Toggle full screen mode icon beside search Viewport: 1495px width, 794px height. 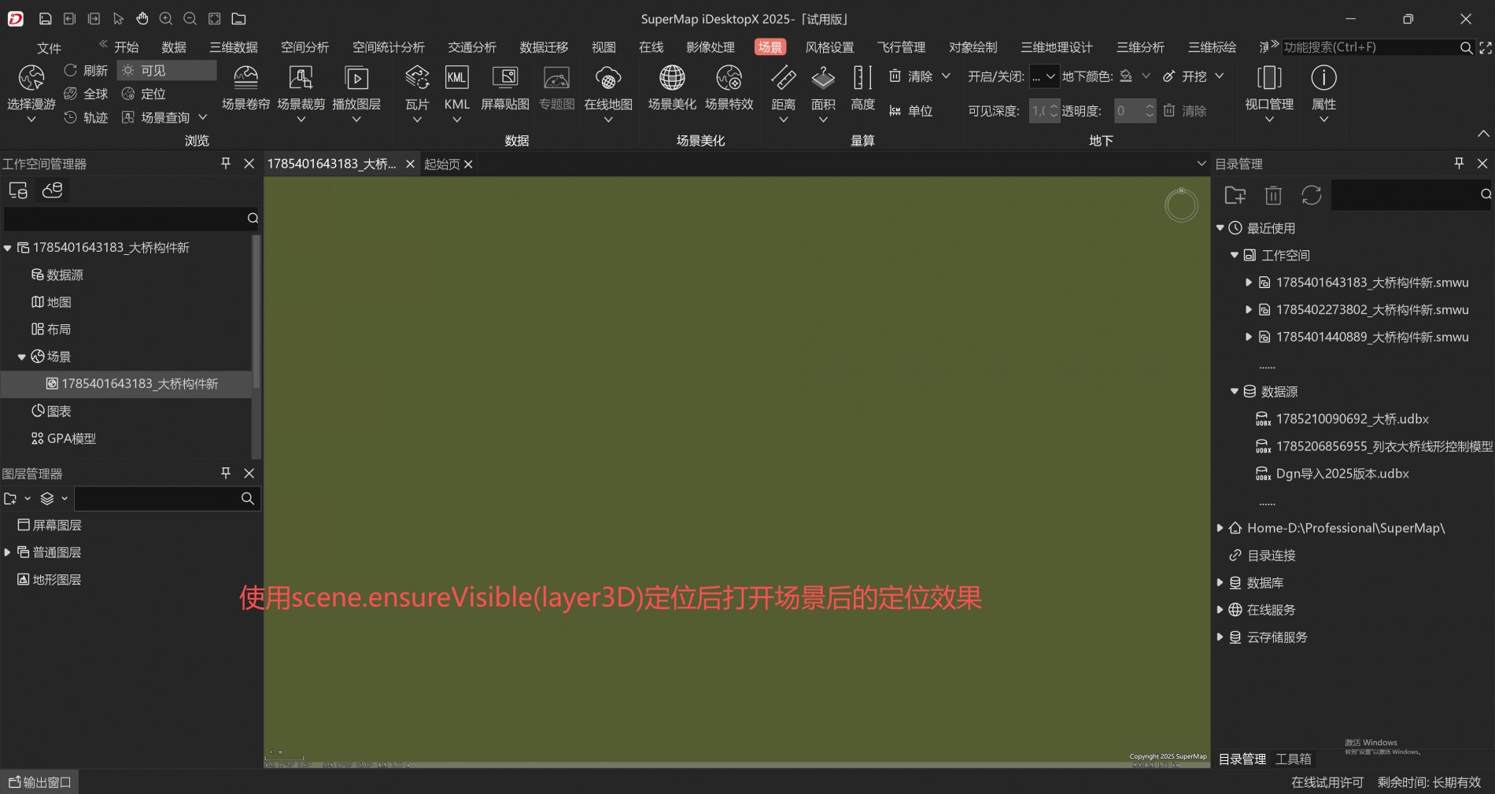tap(1486, 48)
